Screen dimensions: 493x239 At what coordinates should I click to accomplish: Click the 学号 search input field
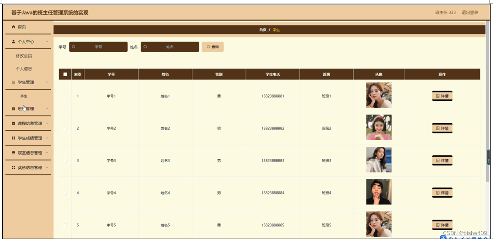click(98, 47)
